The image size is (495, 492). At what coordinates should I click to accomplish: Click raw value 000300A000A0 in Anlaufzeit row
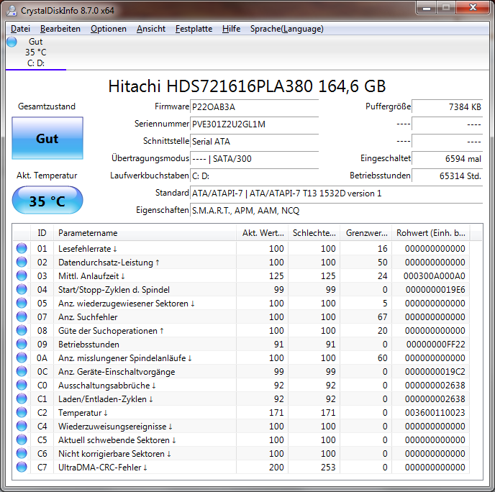coord(434,276)
